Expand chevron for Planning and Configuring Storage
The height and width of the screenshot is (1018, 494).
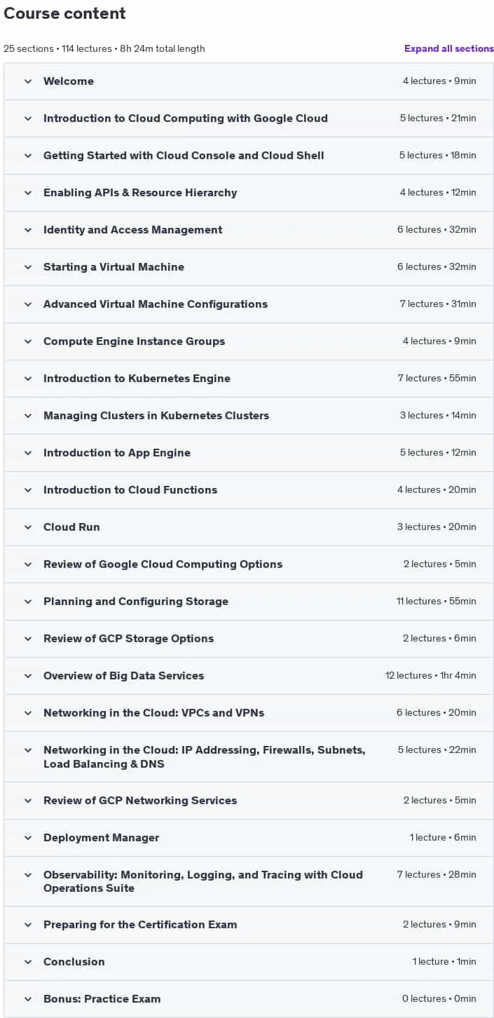(x=28, y=602)
